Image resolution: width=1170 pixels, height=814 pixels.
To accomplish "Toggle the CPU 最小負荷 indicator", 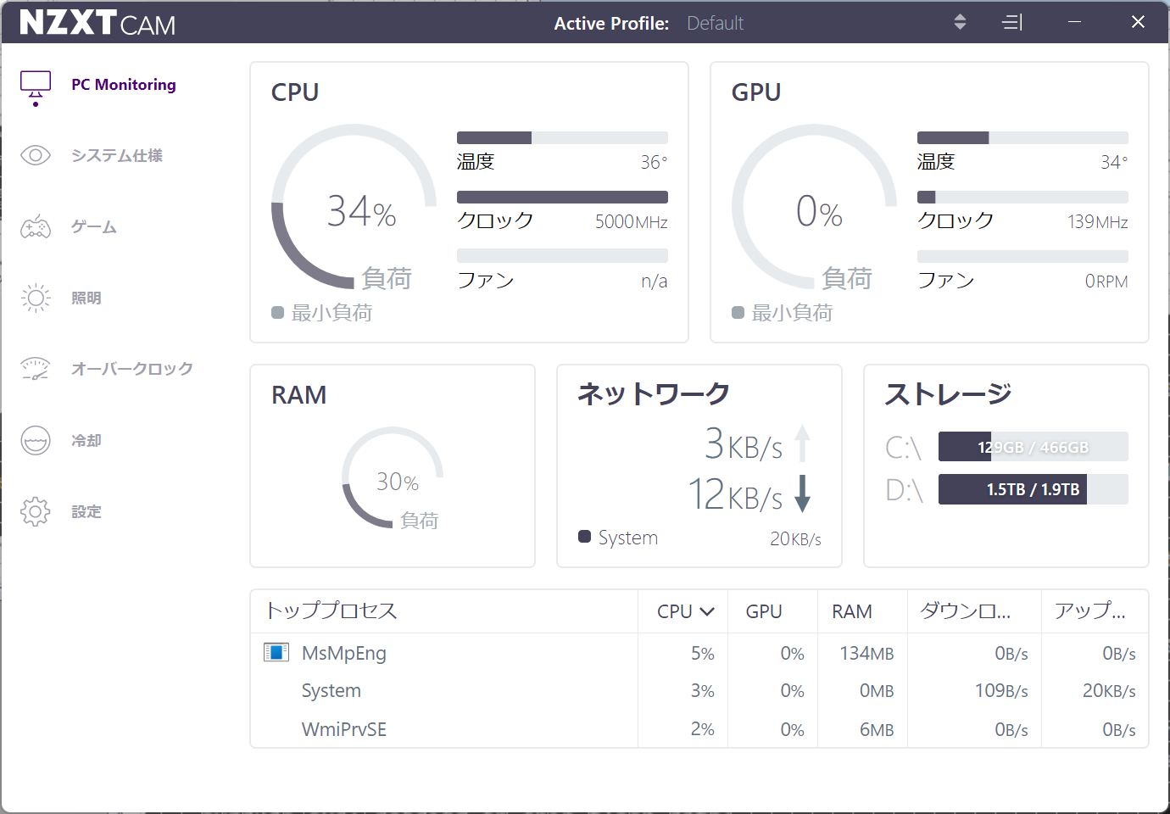I will click(278, 313).
